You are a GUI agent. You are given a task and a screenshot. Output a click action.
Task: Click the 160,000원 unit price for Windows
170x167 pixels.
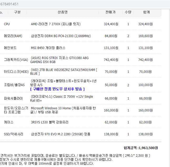click(111, 110)
